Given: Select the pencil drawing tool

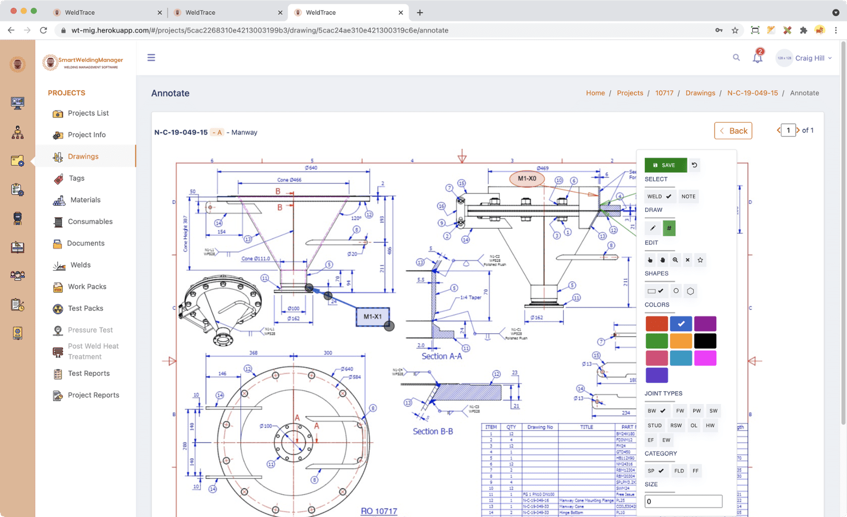Looking at the screenshot, I should (652, 228).
